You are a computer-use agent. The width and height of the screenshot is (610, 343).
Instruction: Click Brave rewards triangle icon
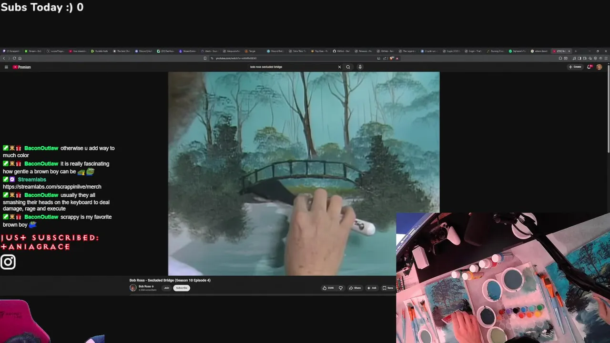[397, 58]
